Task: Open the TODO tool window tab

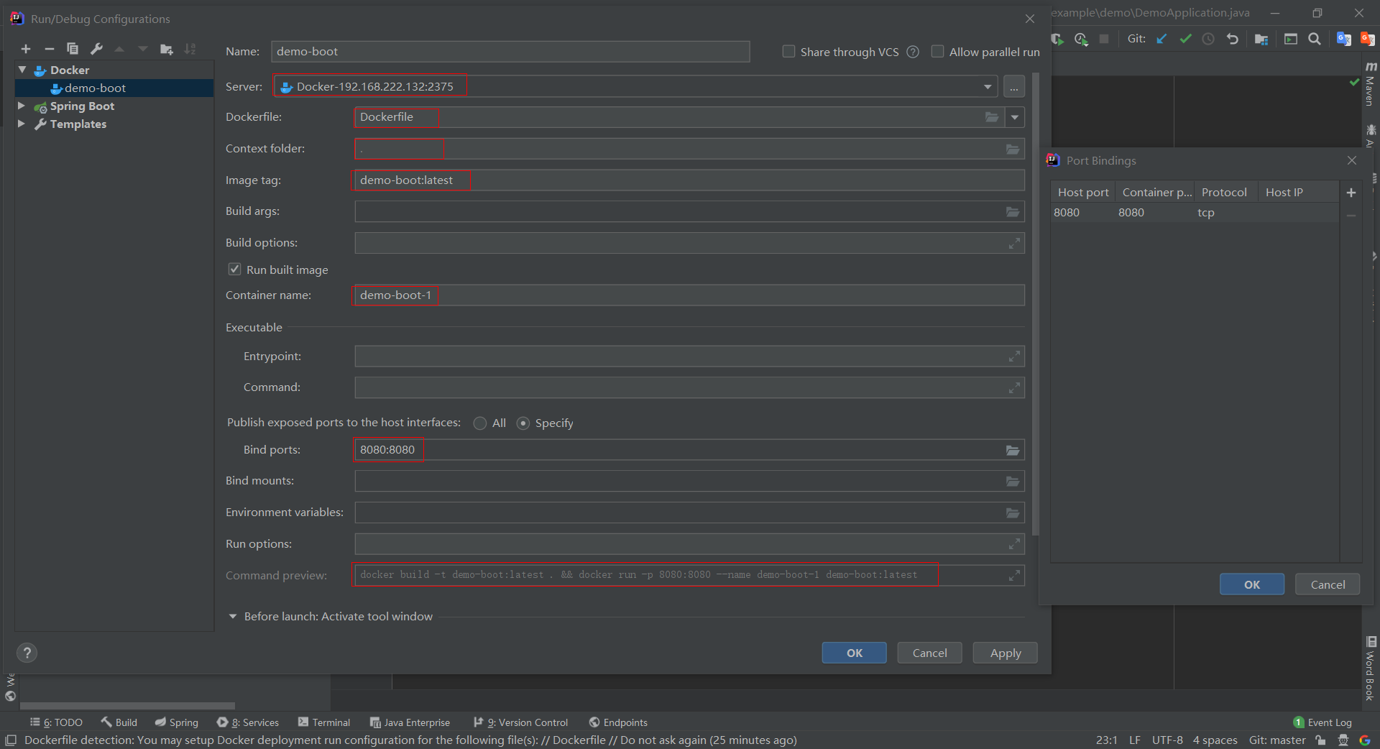Action: (x=56, y=722)
